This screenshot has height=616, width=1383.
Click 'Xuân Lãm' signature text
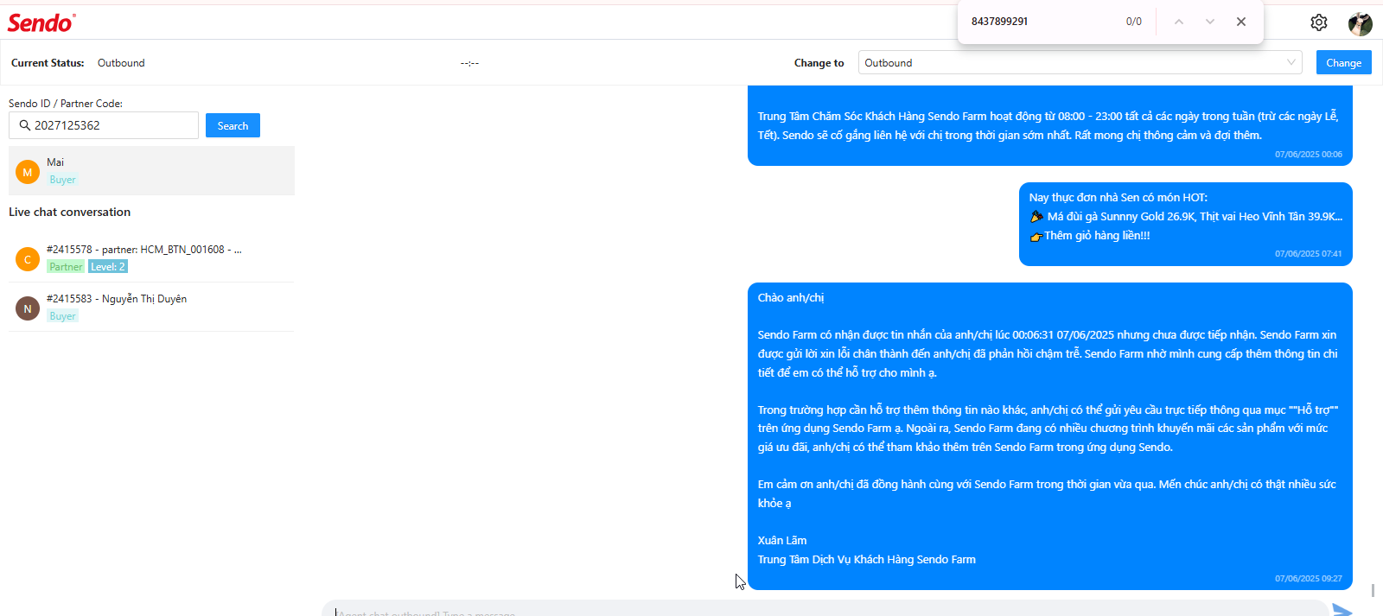pos(782,541)
